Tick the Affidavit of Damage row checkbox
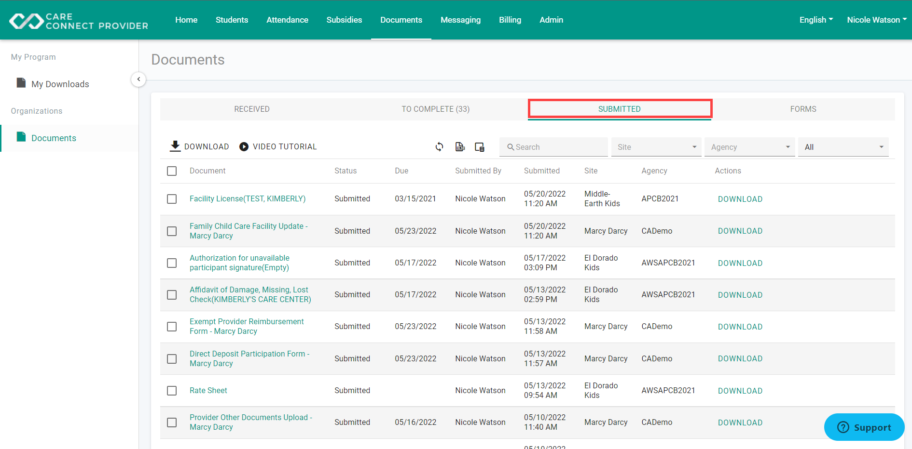 [x=172, y=295]
